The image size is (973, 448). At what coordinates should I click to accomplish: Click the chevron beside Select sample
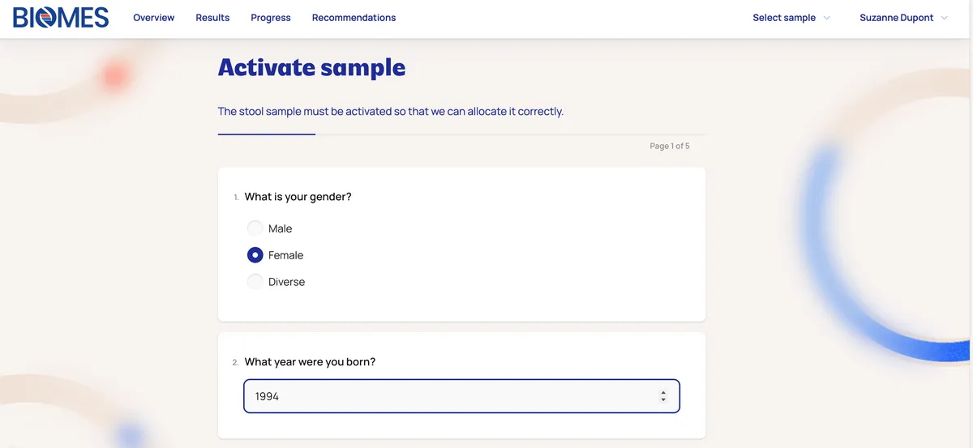827,18
